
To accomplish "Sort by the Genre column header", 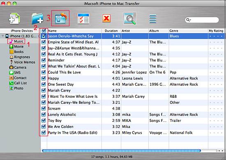I will tap(188, 31).
